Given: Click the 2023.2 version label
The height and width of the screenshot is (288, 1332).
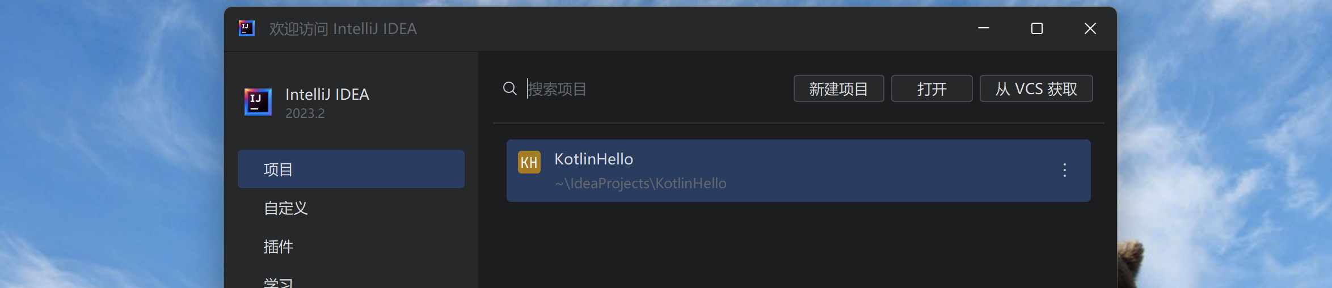Looking at the screenshot, I should point(305,113).
